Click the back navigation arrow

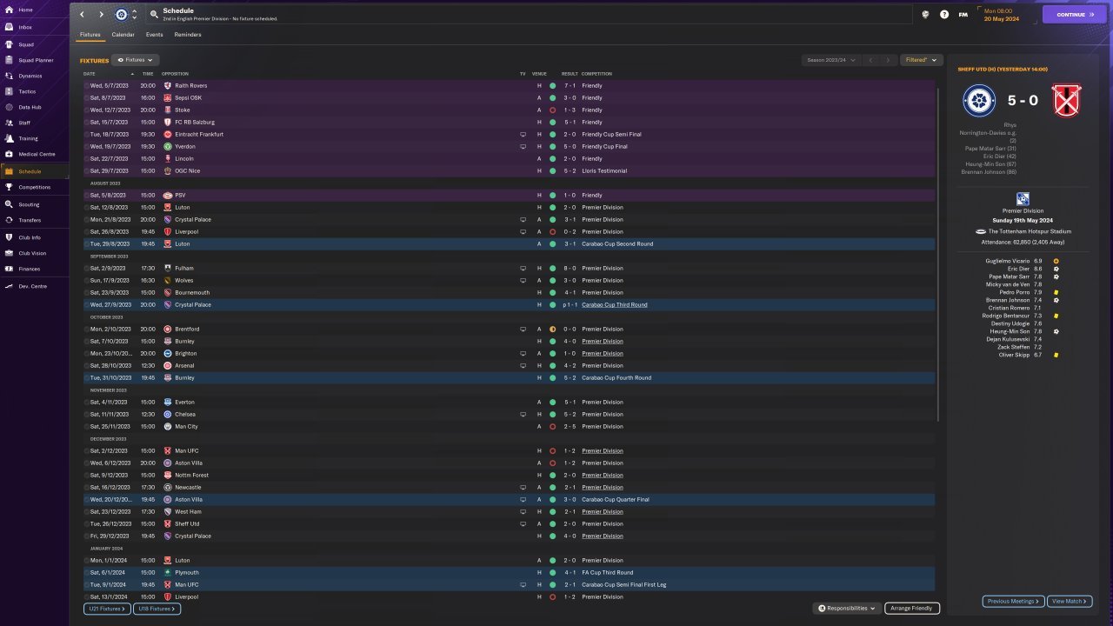(83, 15)
